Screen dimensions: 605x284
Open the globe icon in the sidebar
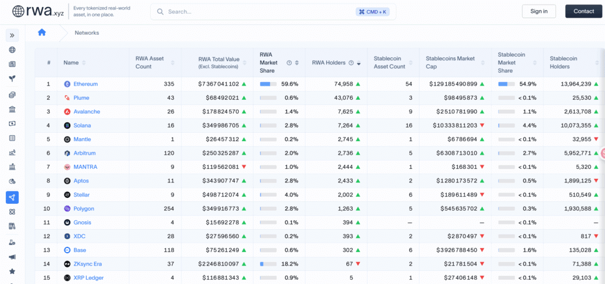coord(12,50)
